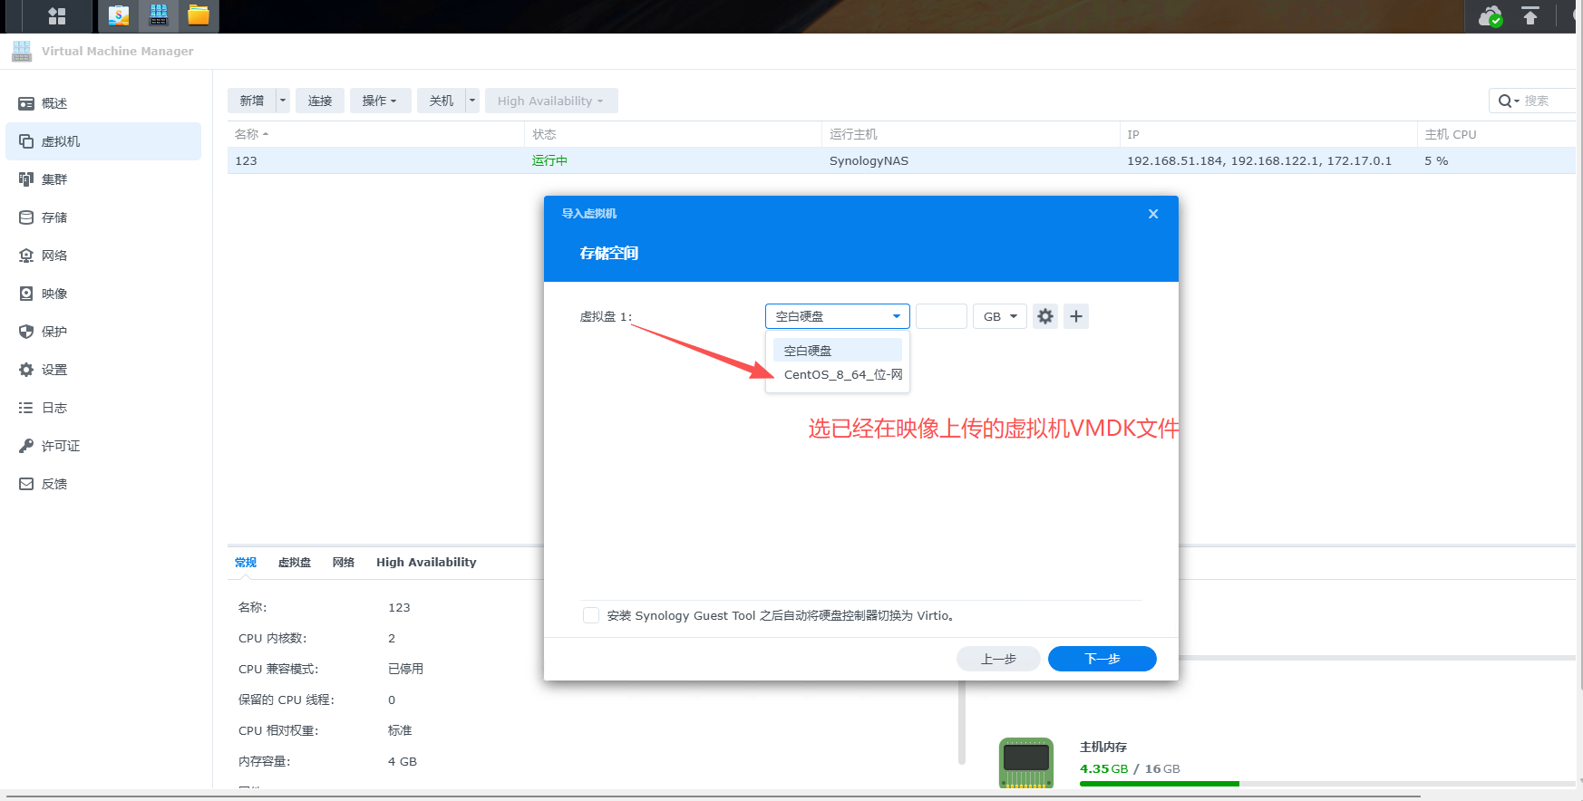Open the 日志 log section
This screenshot has height=801, width=1583.
tap(103, 408)
